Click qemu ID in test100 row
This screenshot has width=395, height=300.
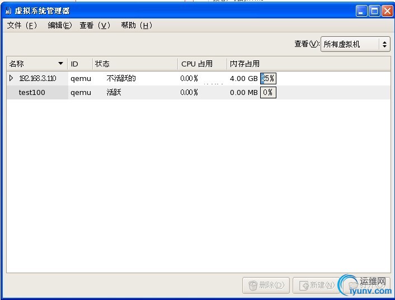(81, 93)
